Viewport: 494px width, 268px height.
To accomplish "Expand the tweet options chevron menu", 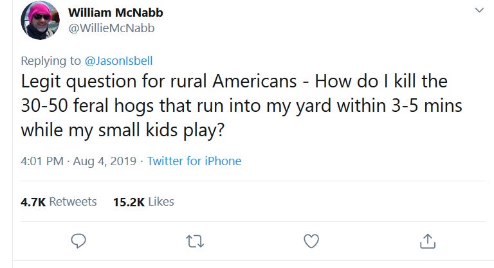I will pos(478,10).
